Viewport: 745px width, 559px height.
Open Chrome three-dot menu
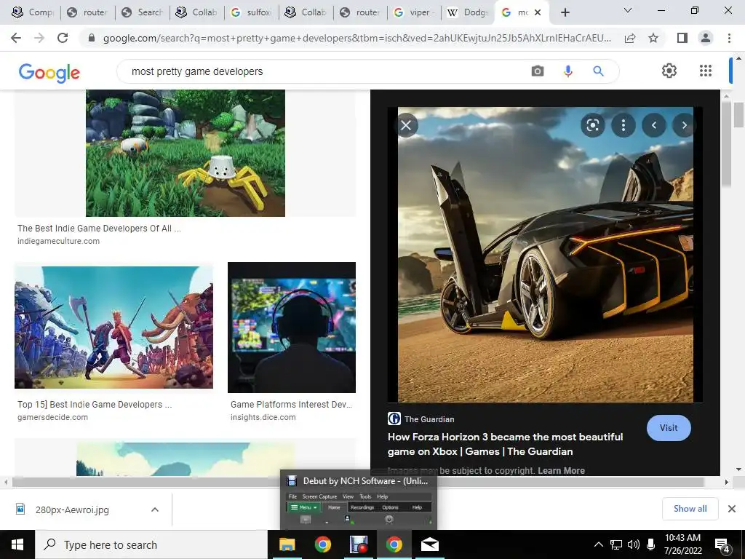coord(729,38)
